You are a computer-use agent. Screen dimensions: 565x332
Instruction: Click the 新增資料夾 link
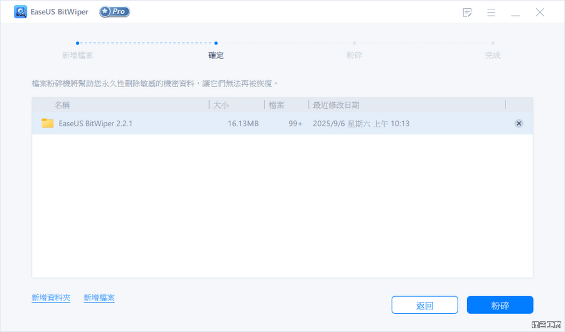point(51,297)
